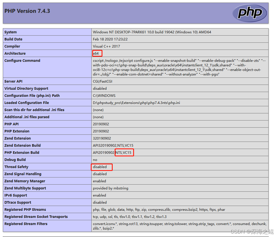Click the 'Zend Memory Manager' label
278x237 pixels.
point(25,181)
